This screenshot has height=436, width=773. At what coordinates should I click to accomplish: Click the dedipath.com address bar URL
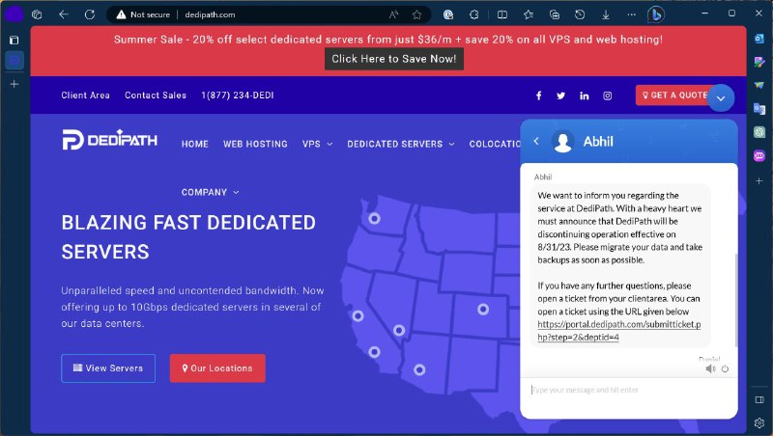[210, 14]
